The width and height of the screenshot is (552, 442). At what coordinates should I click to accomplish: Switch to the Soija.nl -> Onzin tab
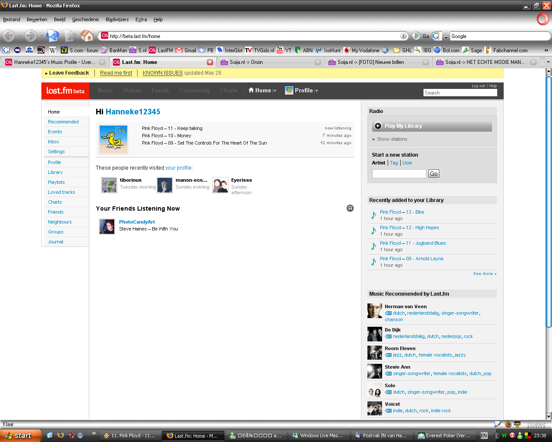[271, 62]
